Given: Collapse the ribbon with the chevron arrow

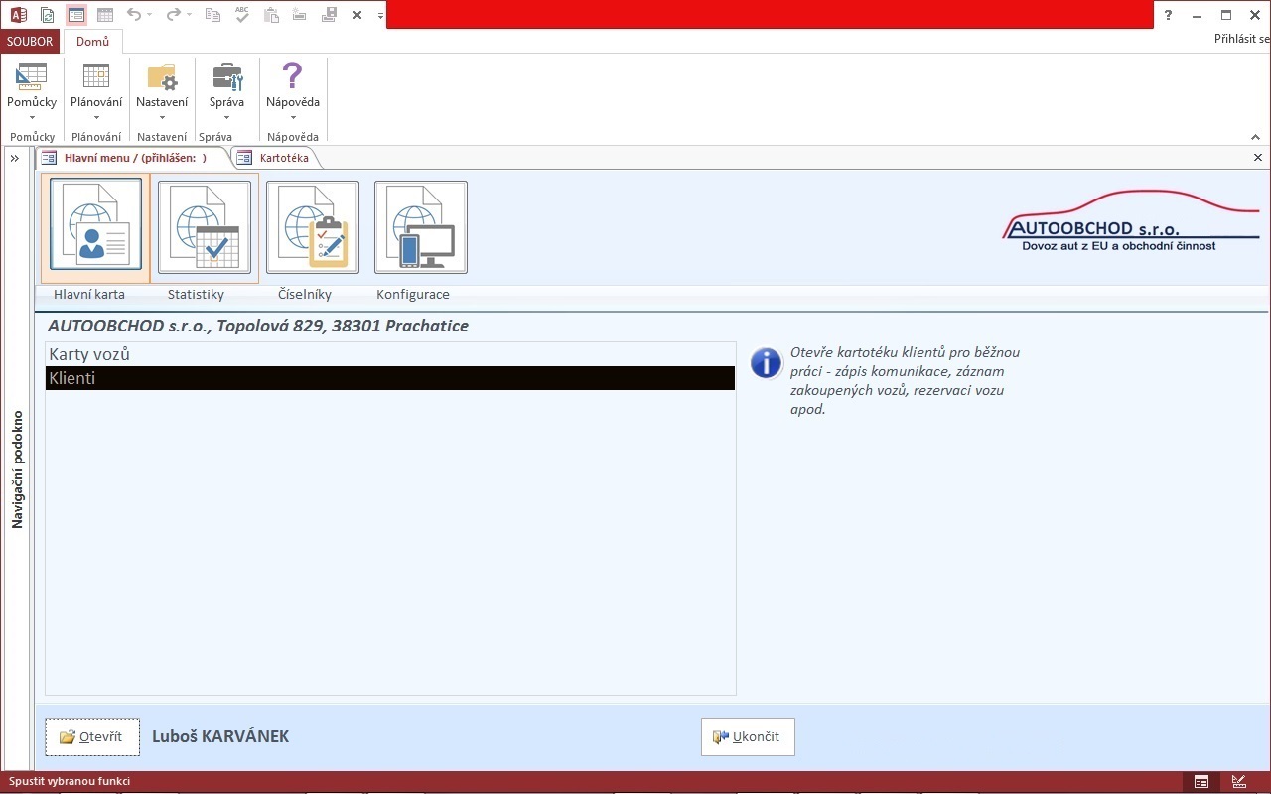Looking at the screenshot, I should point(1255,137).
